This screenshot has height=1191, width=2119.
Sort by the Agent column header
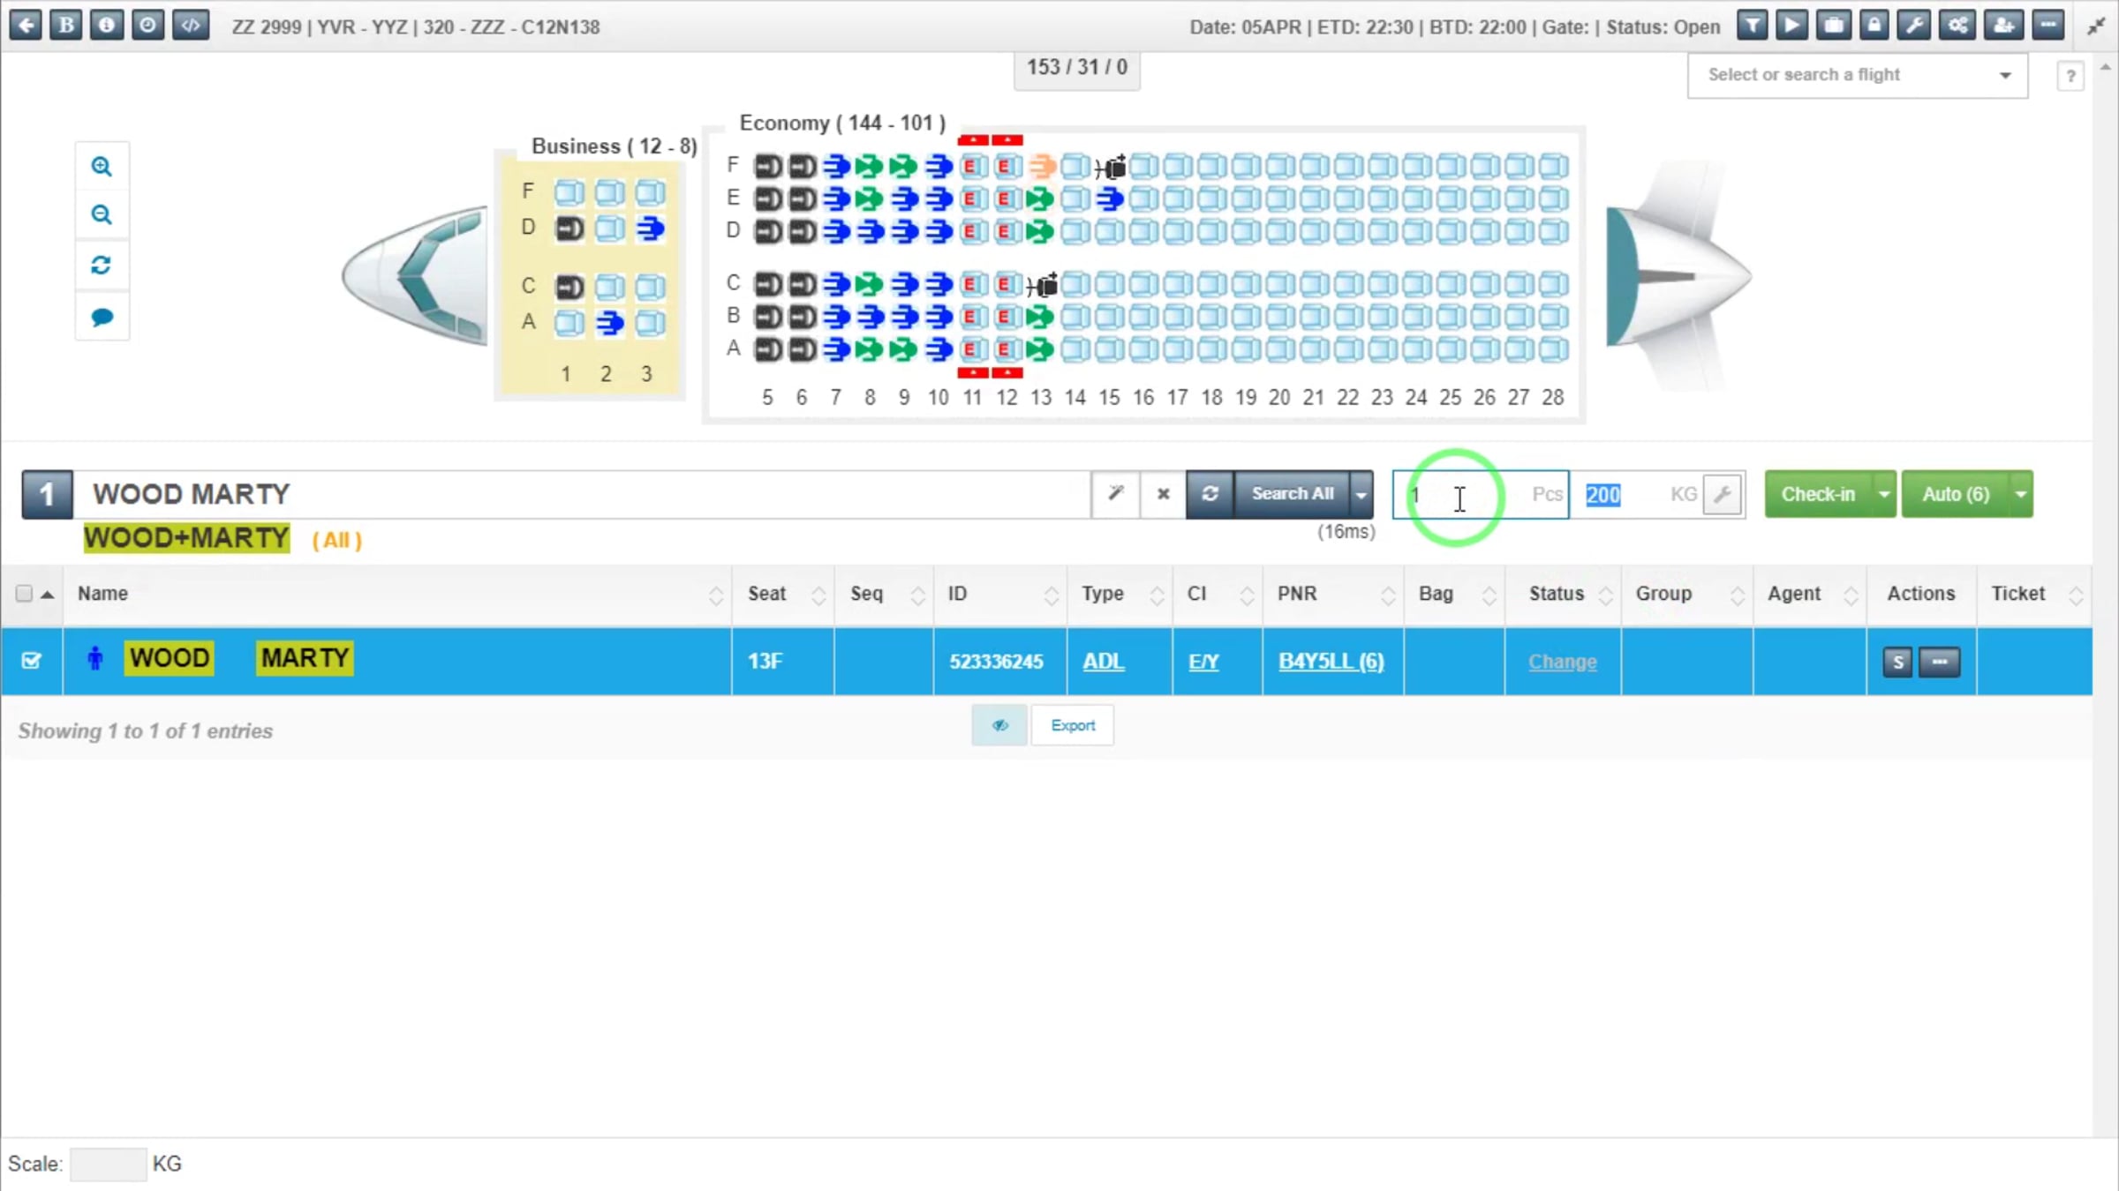click(1810, 594)
